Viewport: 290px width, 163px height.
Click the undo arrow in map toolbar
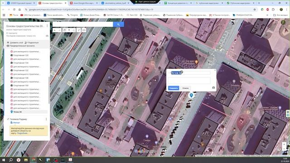point(55,30)
